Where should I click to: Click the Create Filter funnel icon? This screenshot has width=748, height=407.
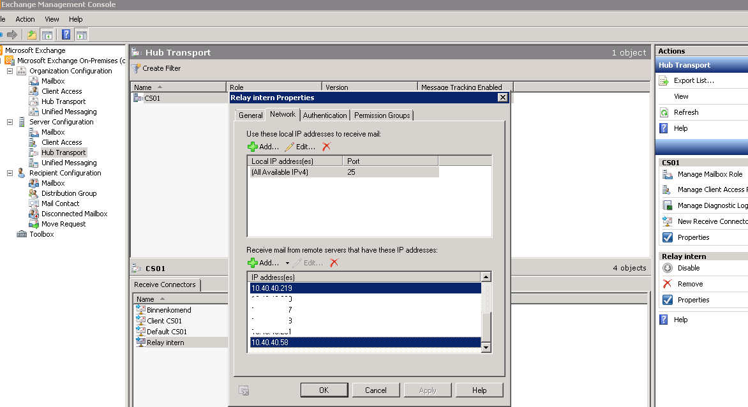coord(136,68)
